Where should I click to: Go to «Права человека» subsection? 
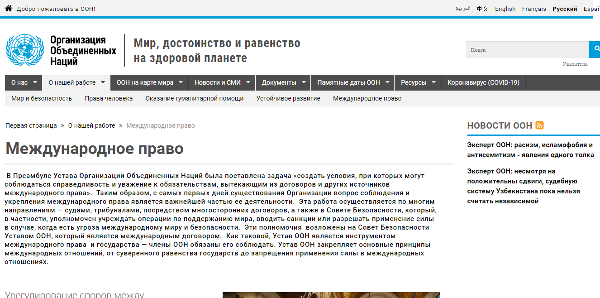coord(109,98)
